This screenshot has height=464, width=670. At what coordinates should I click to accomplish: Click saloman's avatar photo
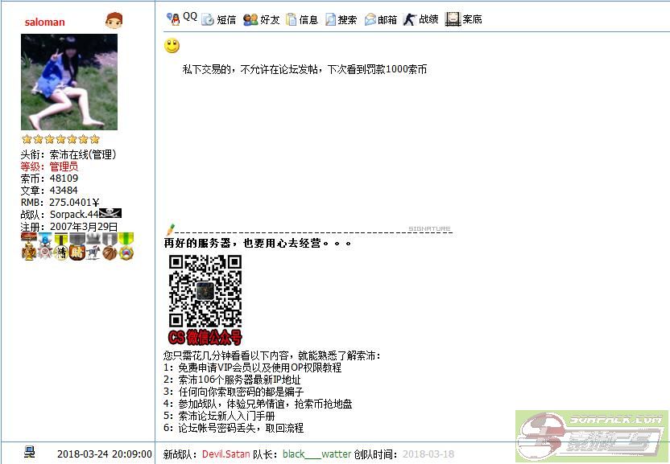coord(69,82)
